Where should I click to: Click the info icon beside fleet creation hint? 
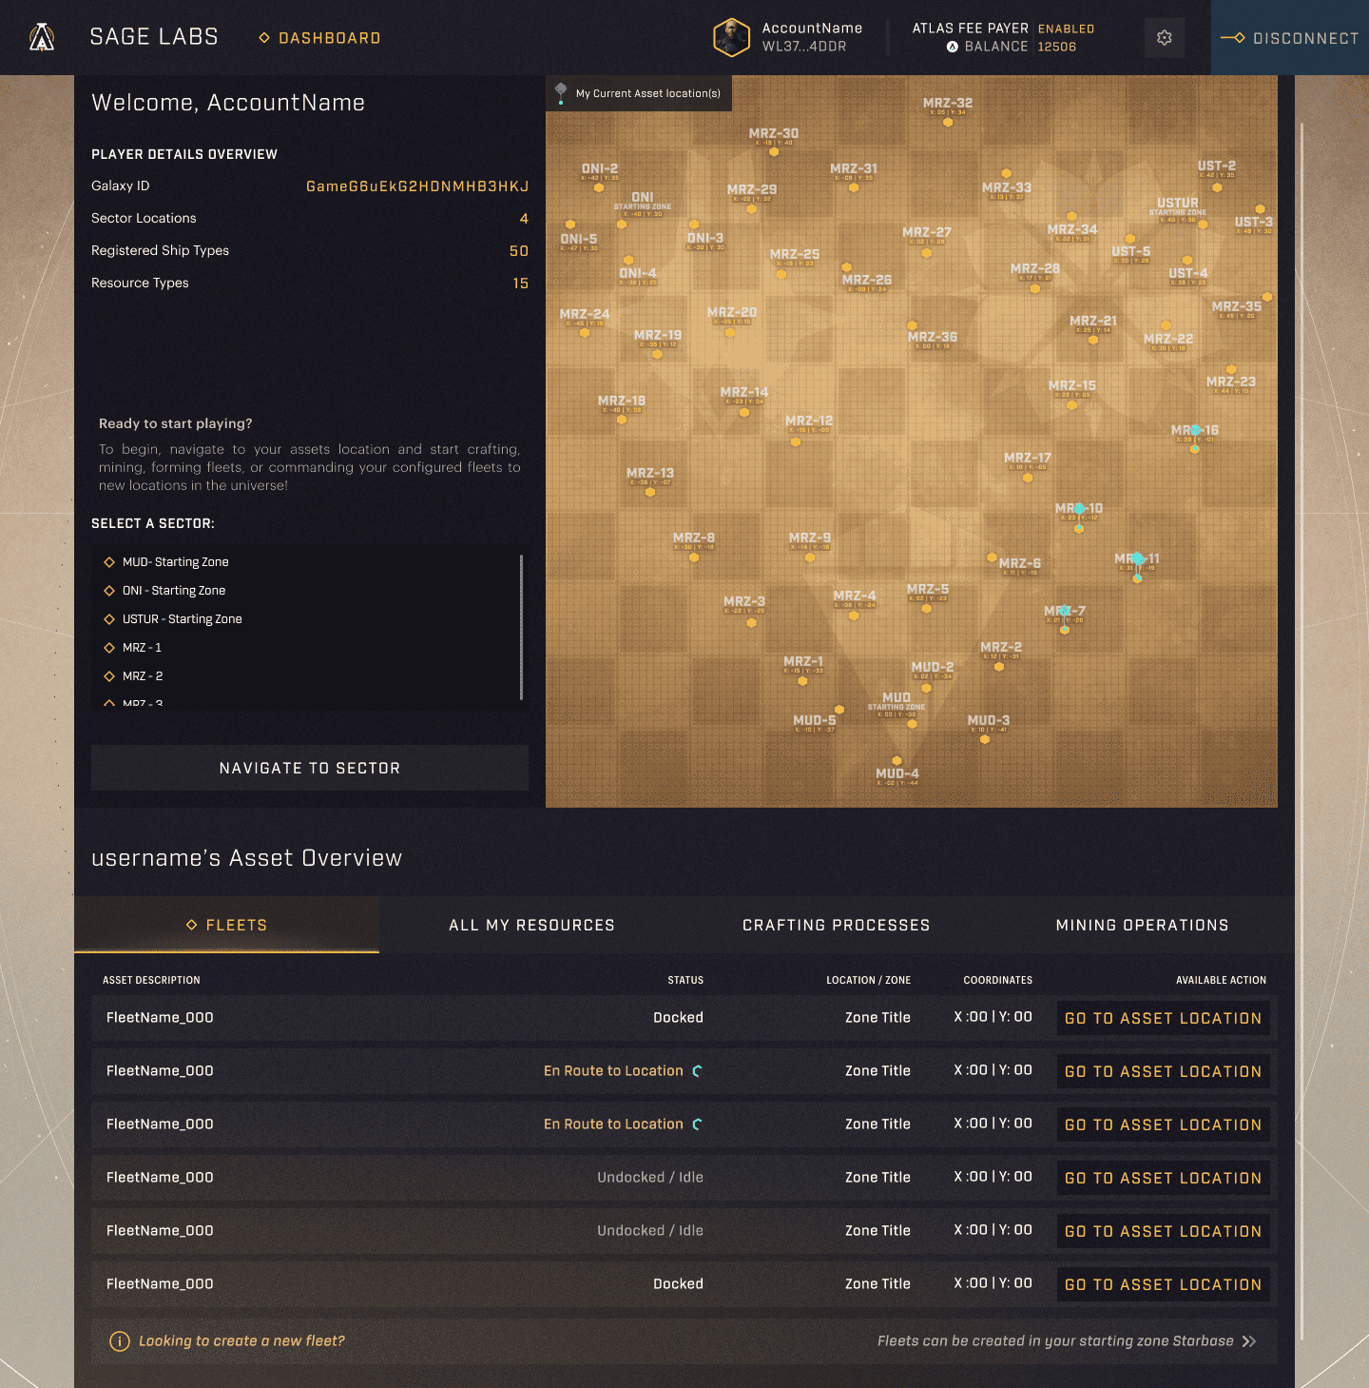(119, 1340)
